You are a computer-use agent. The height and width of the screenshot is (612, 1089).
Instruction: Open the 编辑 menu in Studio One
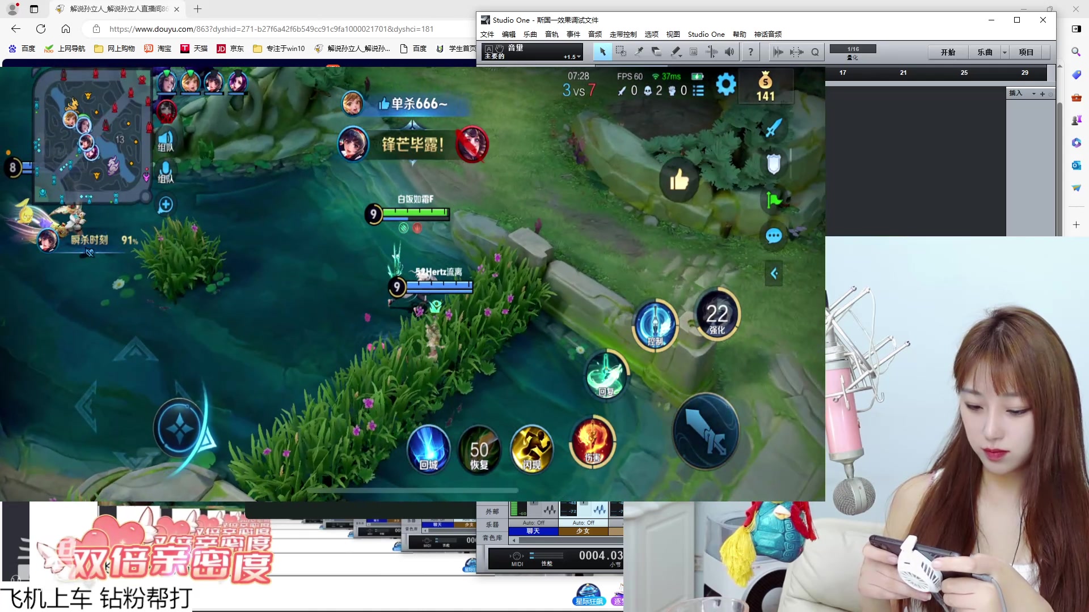[509, 34]
